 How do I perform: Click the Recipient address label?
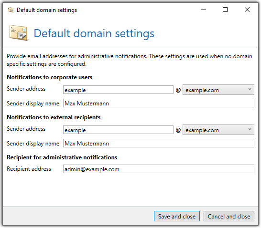(29, 169)
